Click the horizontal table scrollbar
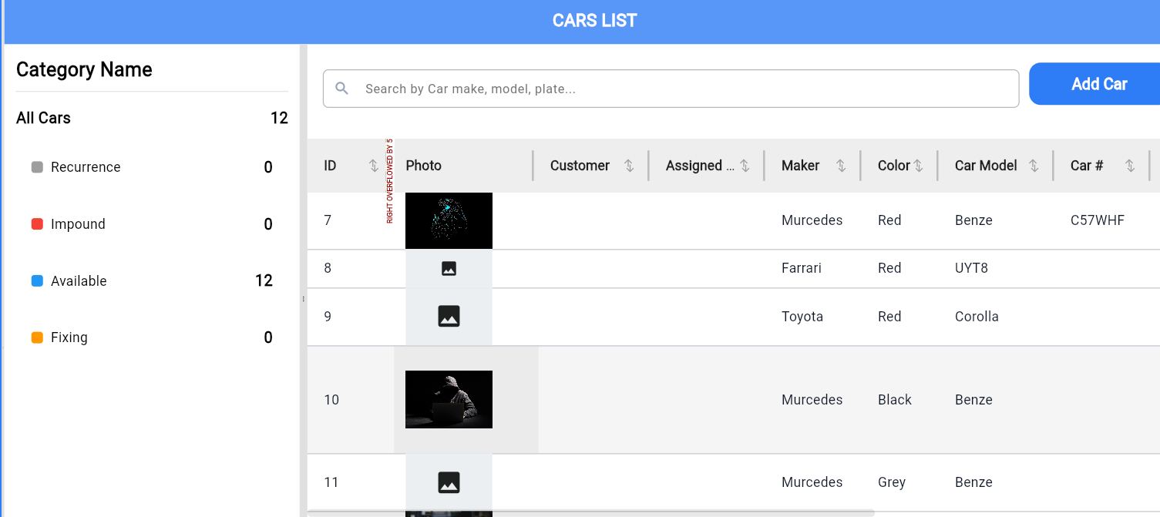 (x=590, y=513)
